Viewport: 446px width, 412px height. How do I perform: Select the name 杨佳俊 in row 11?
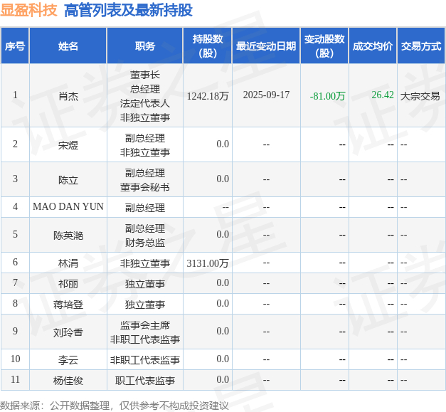coord(68,381)
